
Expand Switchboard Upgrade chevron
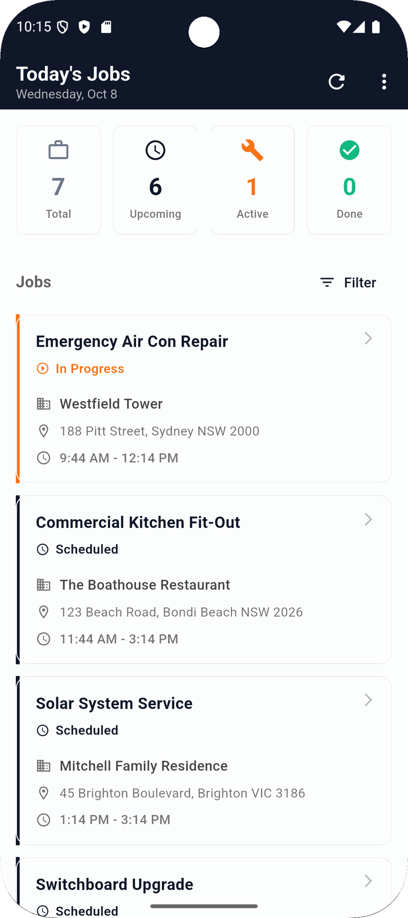pos(368,881)
